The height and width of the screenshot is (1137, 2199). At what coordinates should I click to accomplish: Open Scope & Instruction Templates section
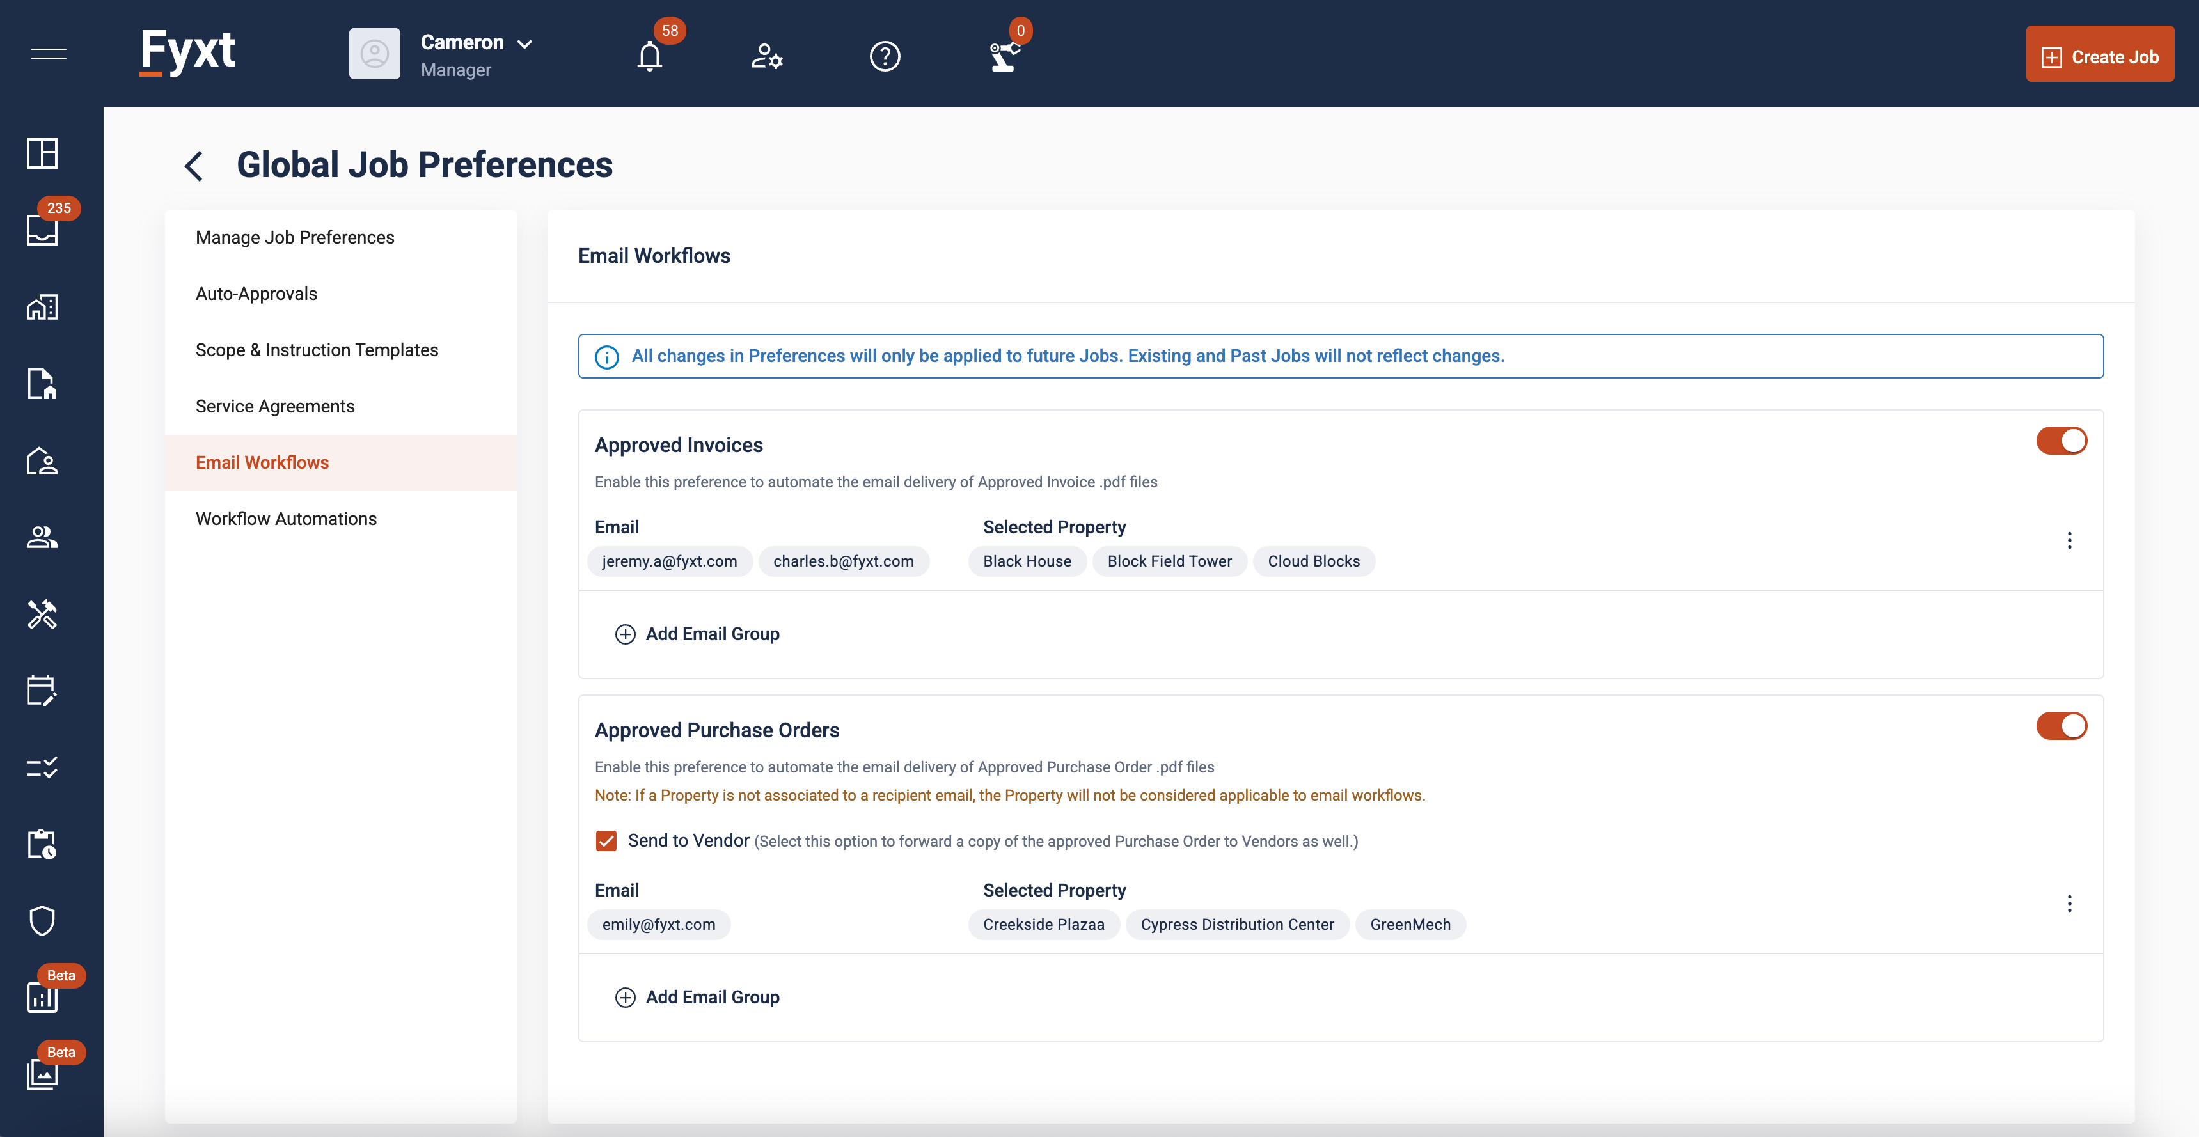click(x=341, y=350)
